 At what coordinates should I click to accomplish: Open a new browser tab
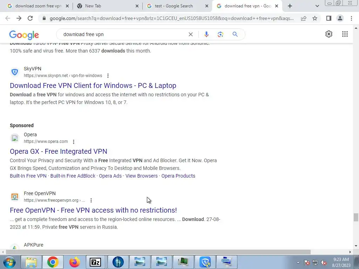coord(290,6)
